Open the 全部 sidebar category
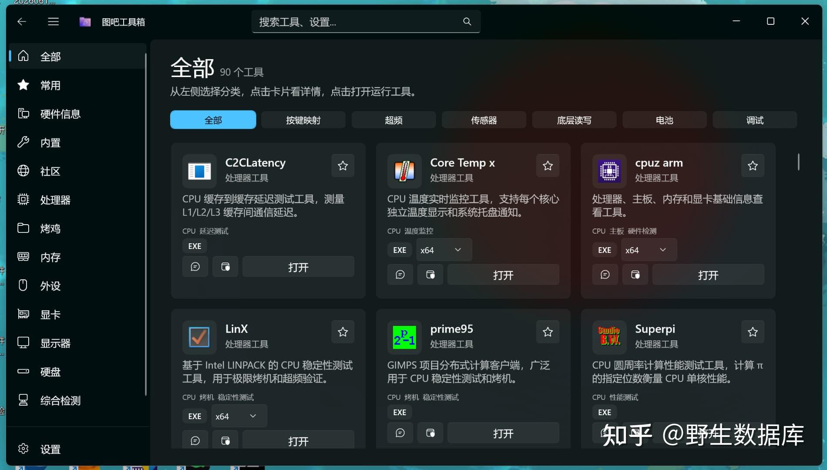Image resolution: width=827 pixels, height=470 pixels. [x=77, y=56]
